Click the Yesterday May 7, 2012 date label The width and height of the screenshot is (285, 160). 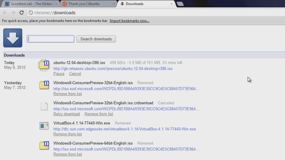tap(15, 85)
